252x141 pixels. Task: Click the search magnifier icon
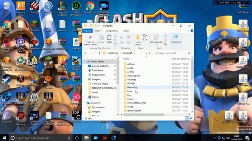pos(189,53)
